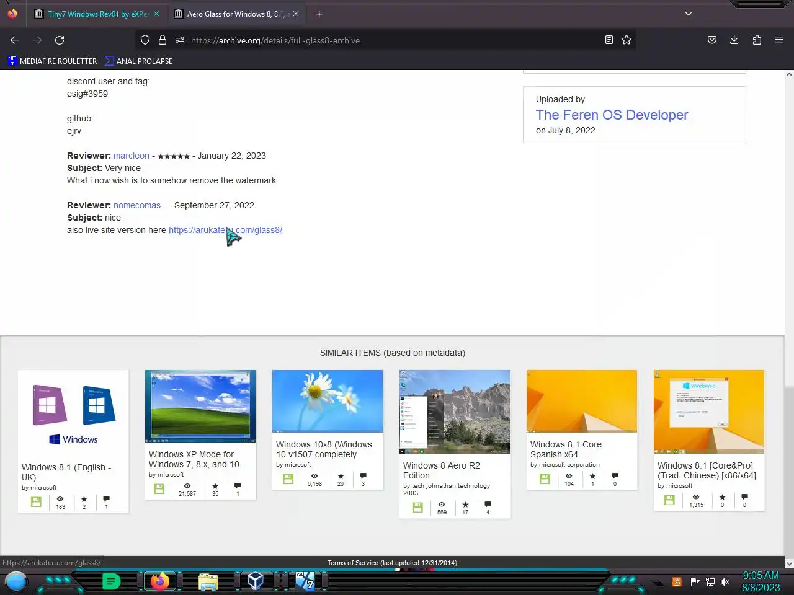This screenshot has height=595, width=794.
Task: Click the Firefox taskbar button
Action: (x=160, y=581)
